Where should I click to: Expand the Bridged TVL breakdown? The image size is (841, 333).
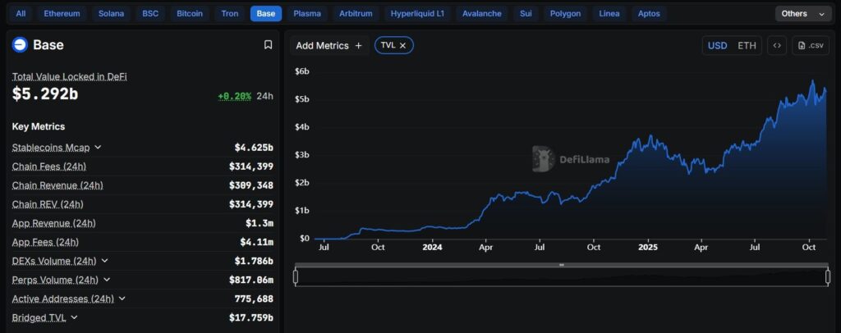coord(74,317)
